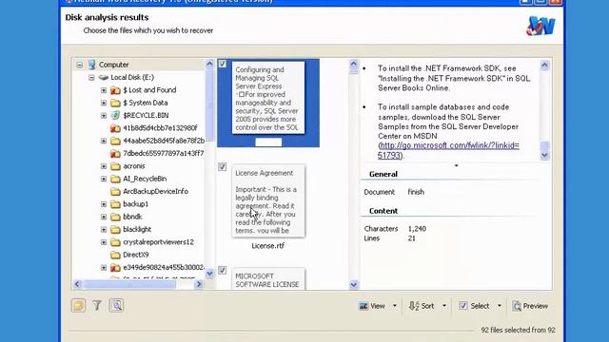Click the backup1 folder icon
Screen dimensions: 609x342
(115, 204)
